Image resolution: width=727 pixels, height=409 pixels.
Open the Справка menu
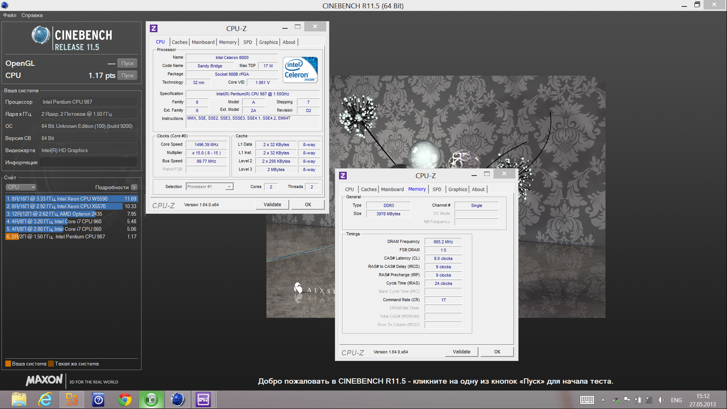point(32,16)
